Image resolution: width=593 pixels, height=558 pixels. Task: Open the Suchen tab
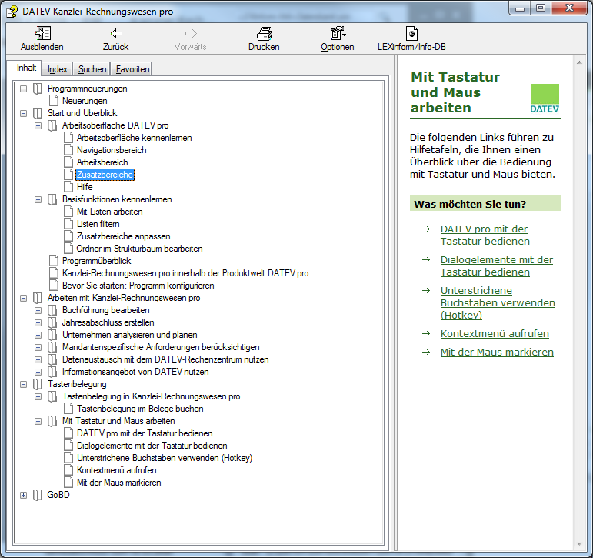pyautogui.click(x=92, y=69)
